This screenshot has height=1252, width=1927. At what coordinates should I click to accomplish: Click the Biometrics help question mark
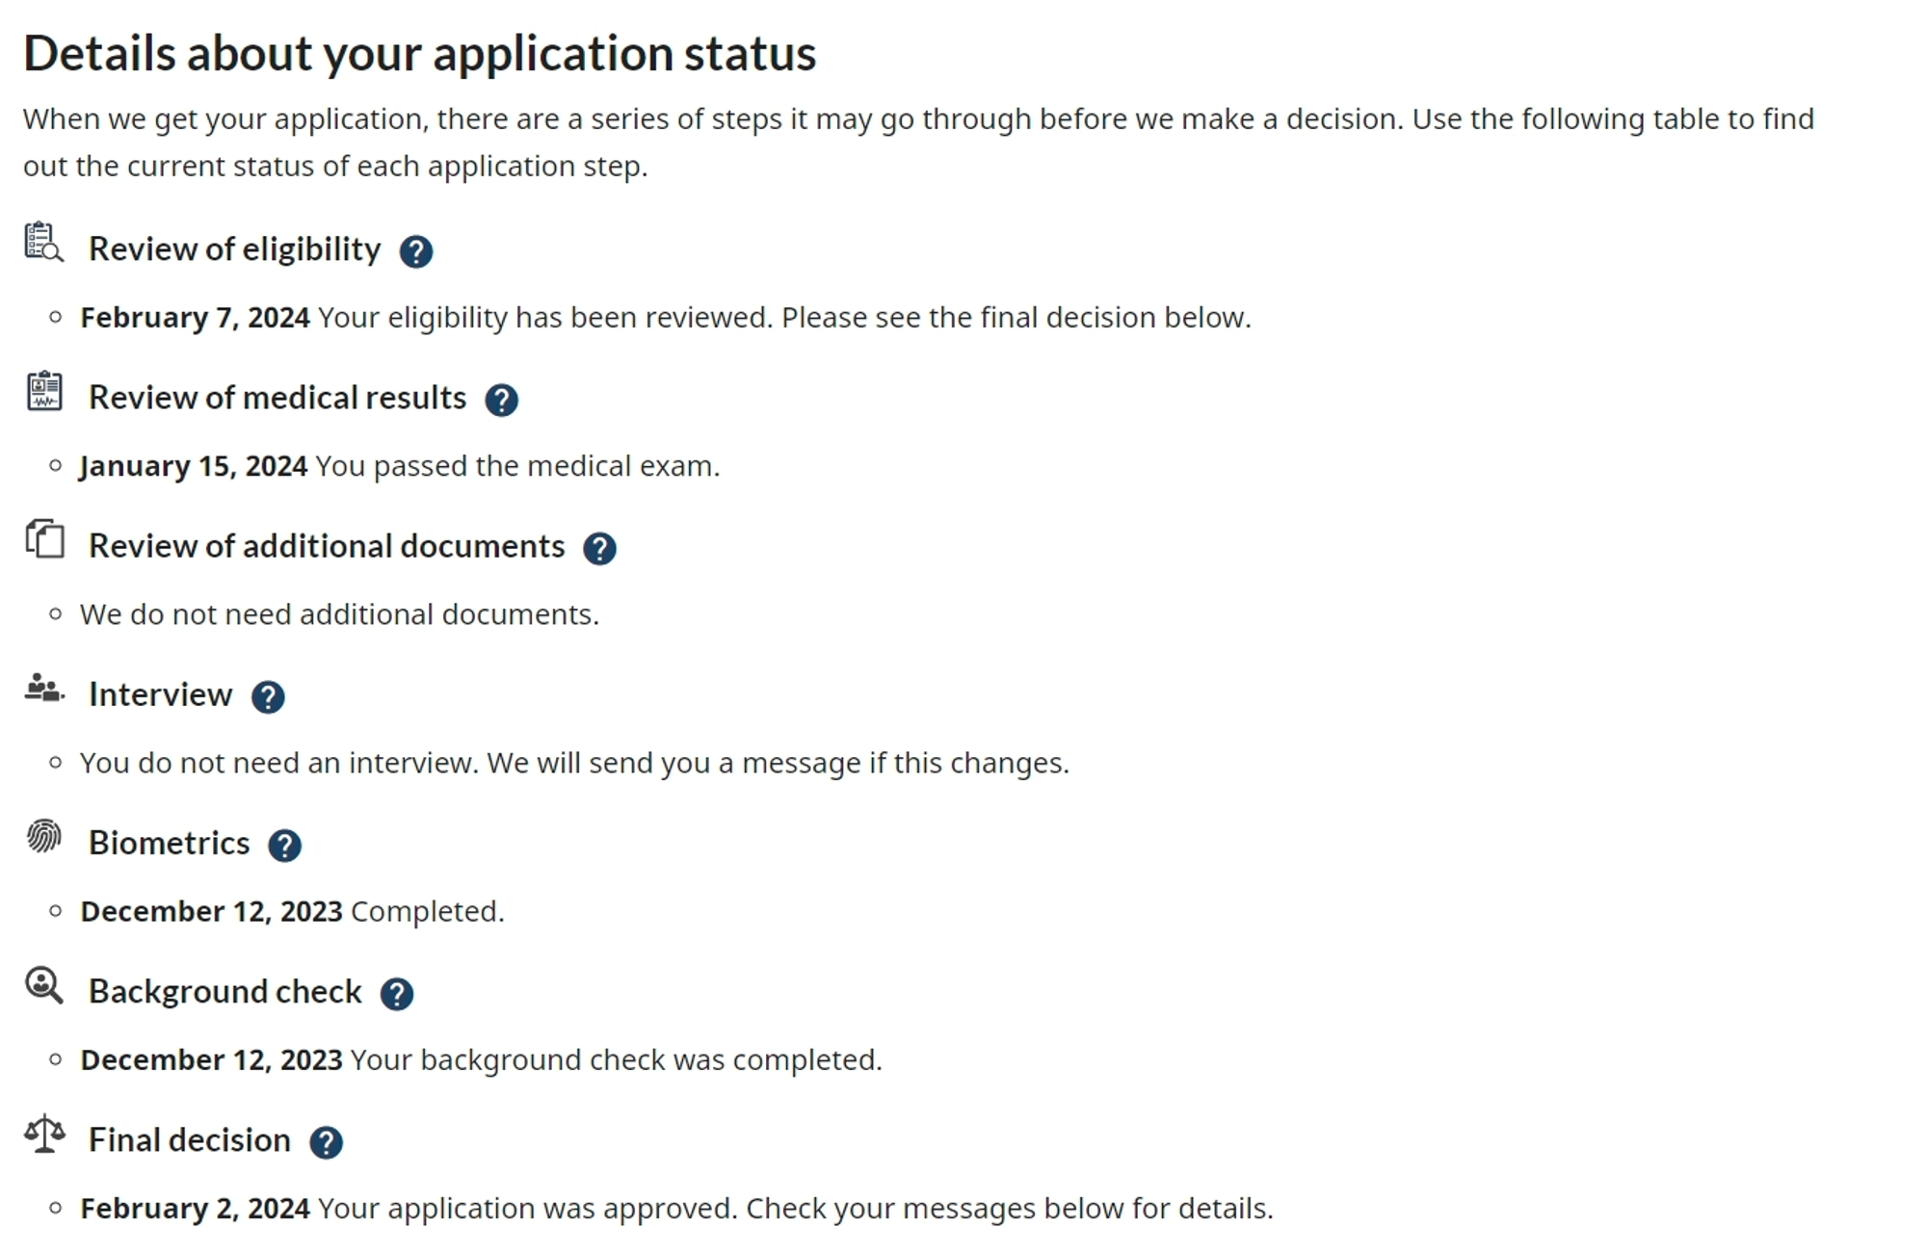[x=284, y=845]
